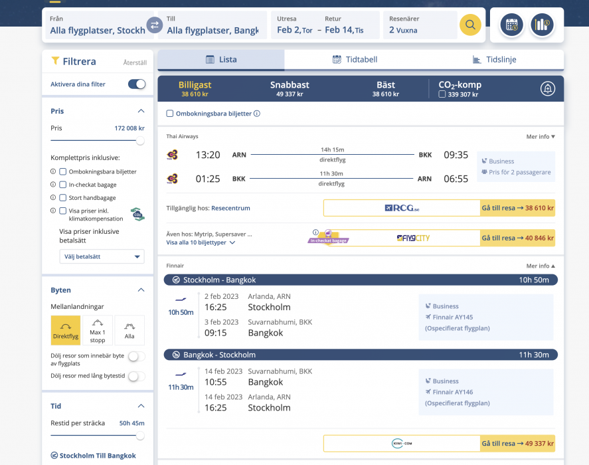589x465 pixels.
Task: Check the In-checkat bagage checkbox
Action: click(63, 185)
